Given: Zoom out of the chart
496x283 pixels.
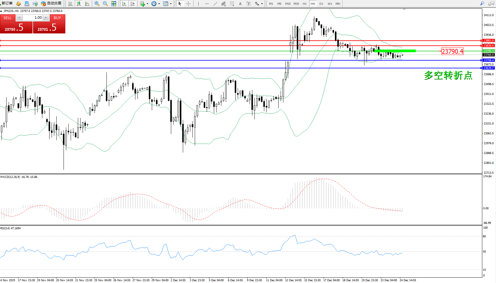Looking at the screenshot, I should click(x=105, y=4).
